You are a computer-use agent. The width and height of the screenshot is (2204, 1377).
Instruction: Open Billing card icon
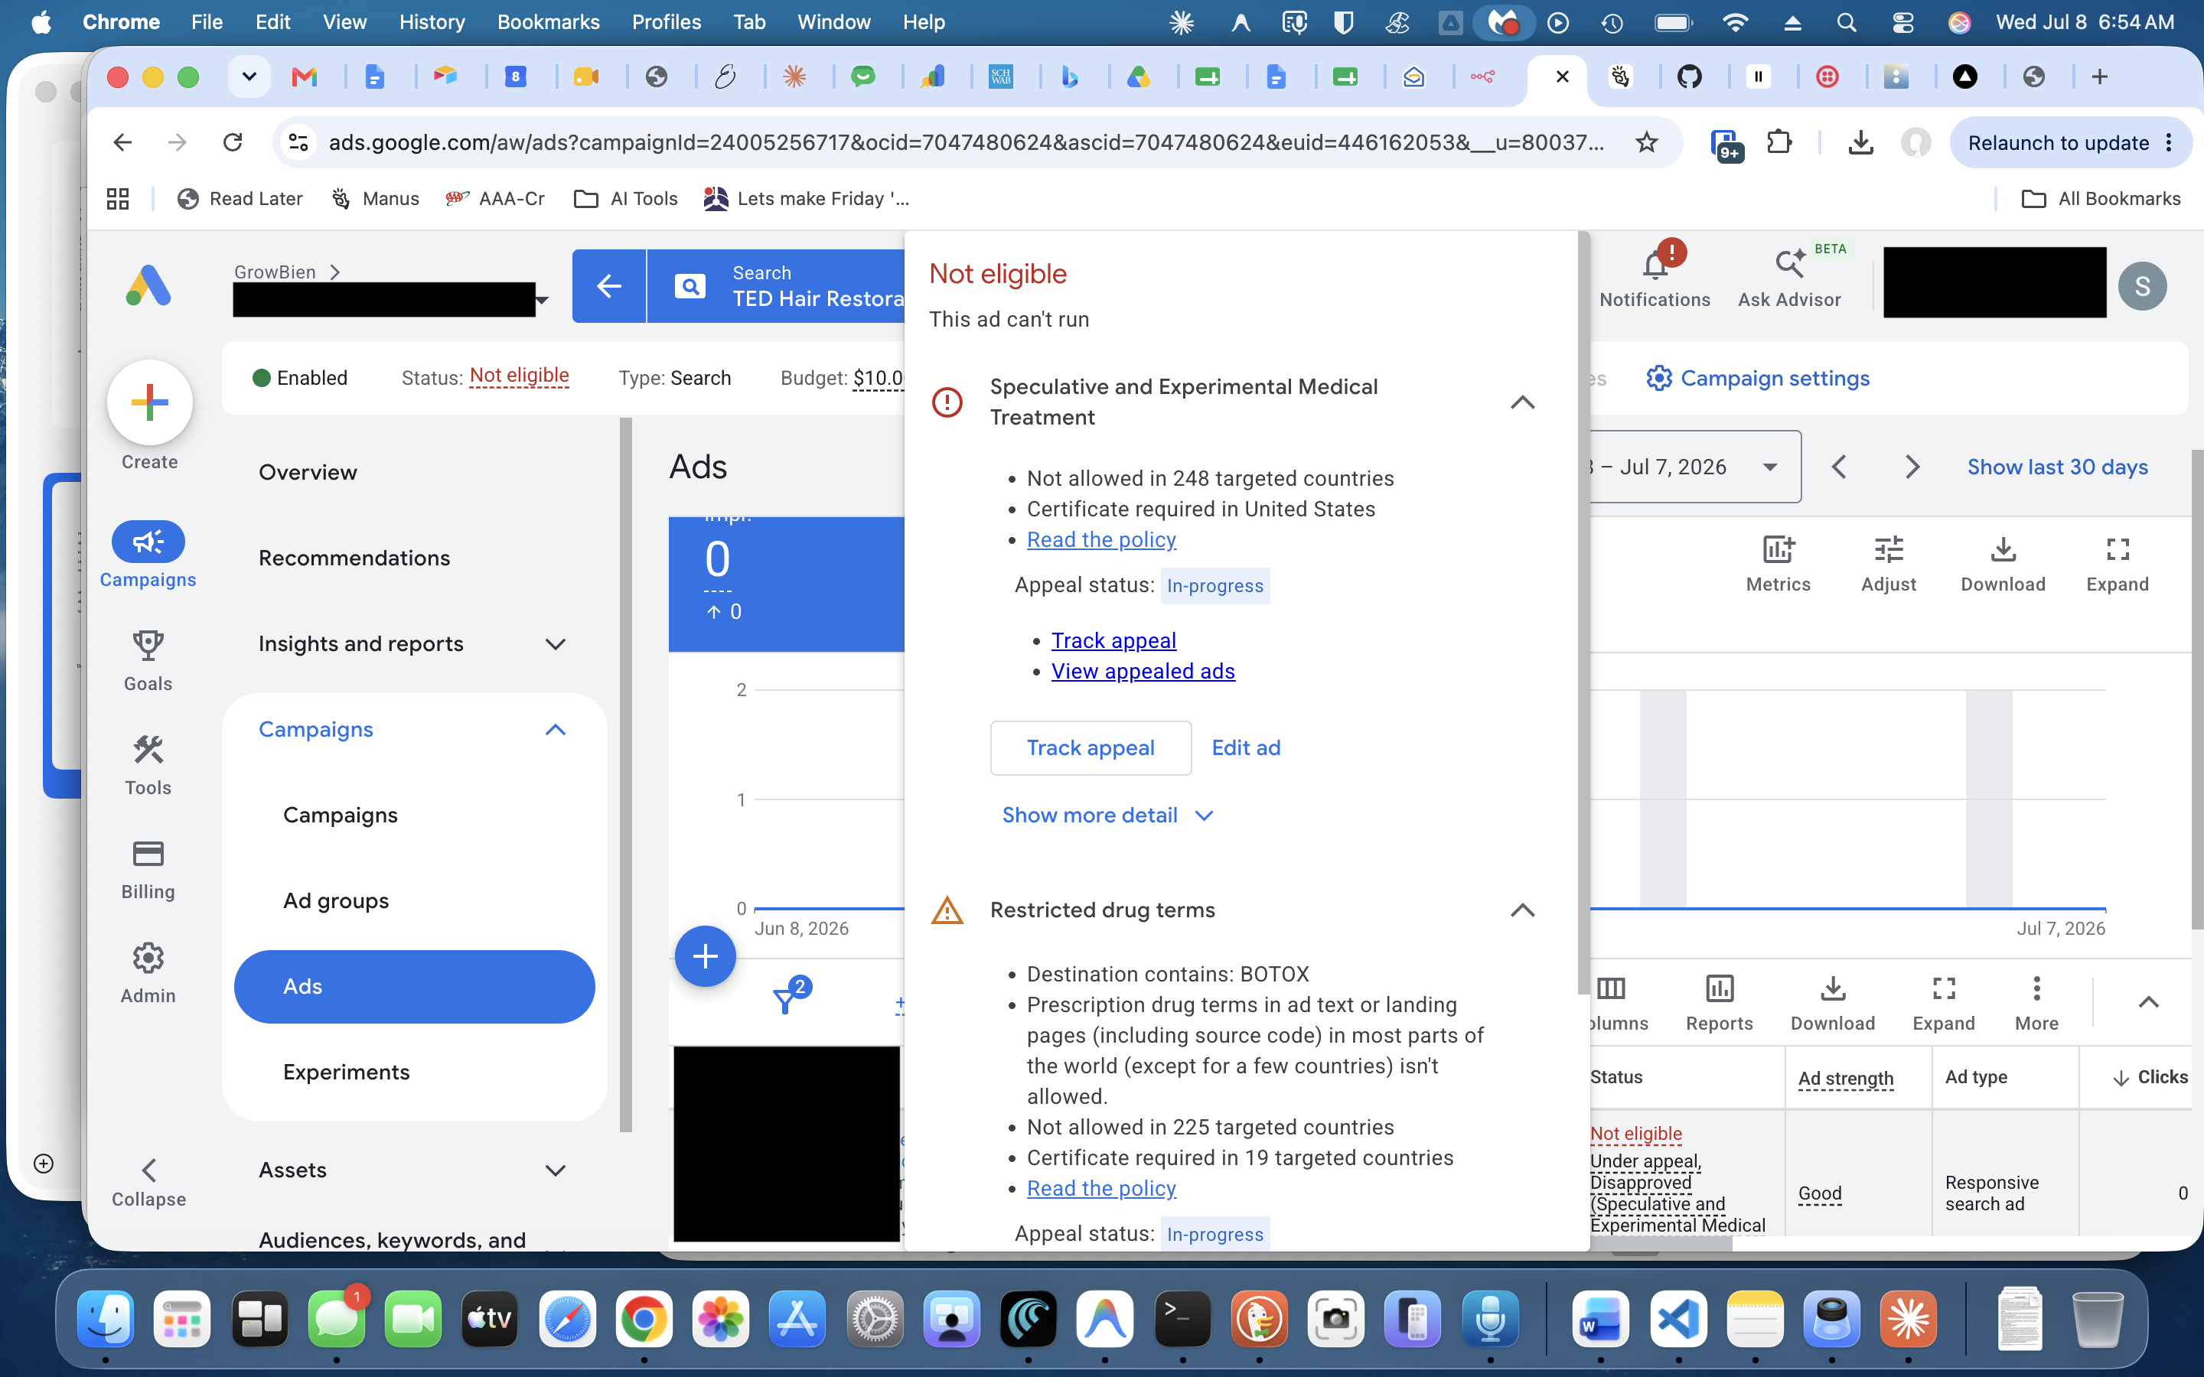148,853
